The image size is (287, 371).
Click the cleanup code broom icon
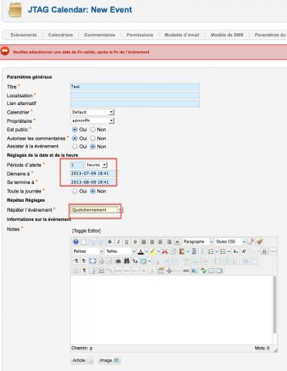pyautogui.click(x=259, y=242)
